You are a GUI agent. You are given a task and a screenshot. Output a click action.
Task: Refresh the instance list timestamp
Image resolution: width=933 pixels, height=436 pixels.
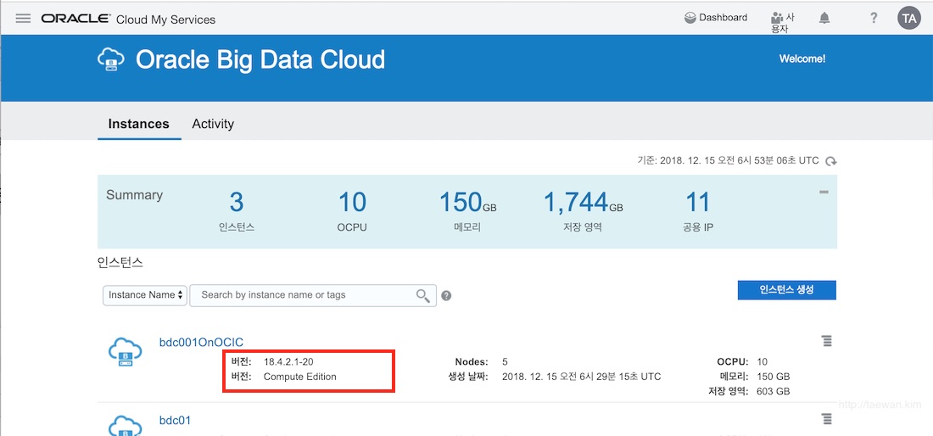click(831, 161)
